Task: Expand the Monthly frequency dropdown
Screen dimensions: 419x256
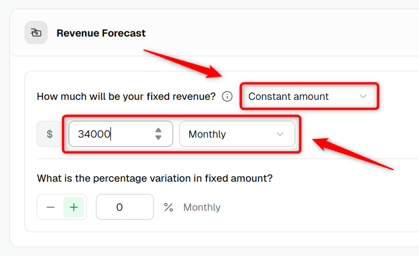Action: tap(237, 134)
